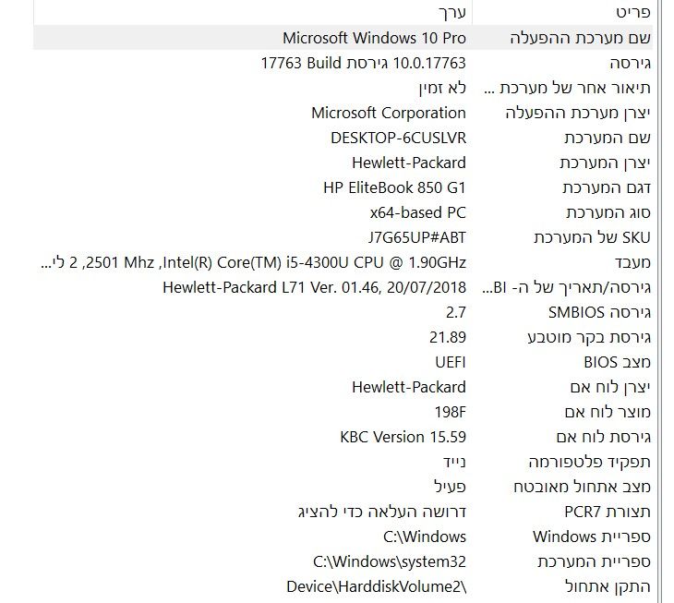The image size is (674, 603).
Task: Select the KBC Version 15.59 row
Action: click(403, 437)
